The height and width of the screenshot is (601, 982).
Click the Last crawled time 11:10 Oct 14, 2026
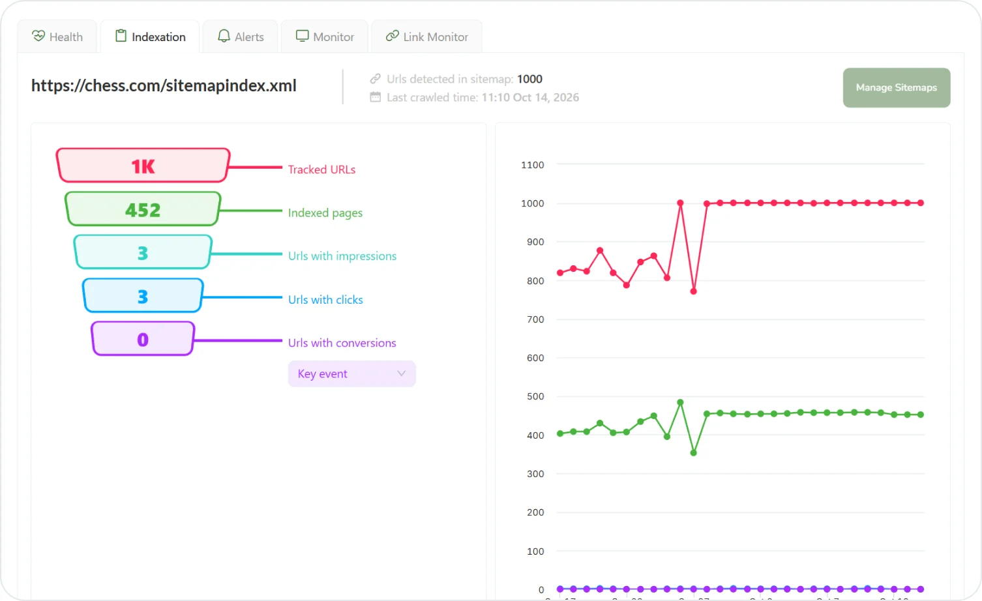(x=530, y=97)
